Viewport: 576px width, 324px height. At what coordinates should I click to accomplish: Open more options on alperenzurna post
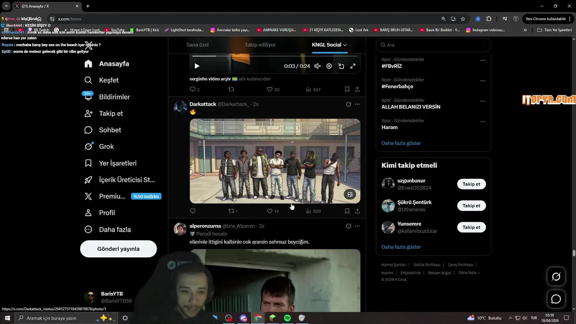tap(357, 226)
